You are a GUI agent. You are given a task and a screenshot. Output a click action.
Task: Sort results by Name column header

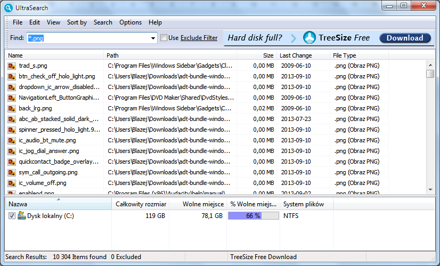pyautogui.click(x=54, y=55)
